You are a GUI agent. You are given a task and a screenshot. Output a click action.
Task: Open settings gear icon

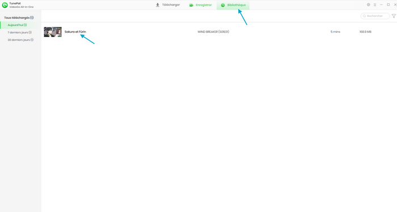(369, 5)
